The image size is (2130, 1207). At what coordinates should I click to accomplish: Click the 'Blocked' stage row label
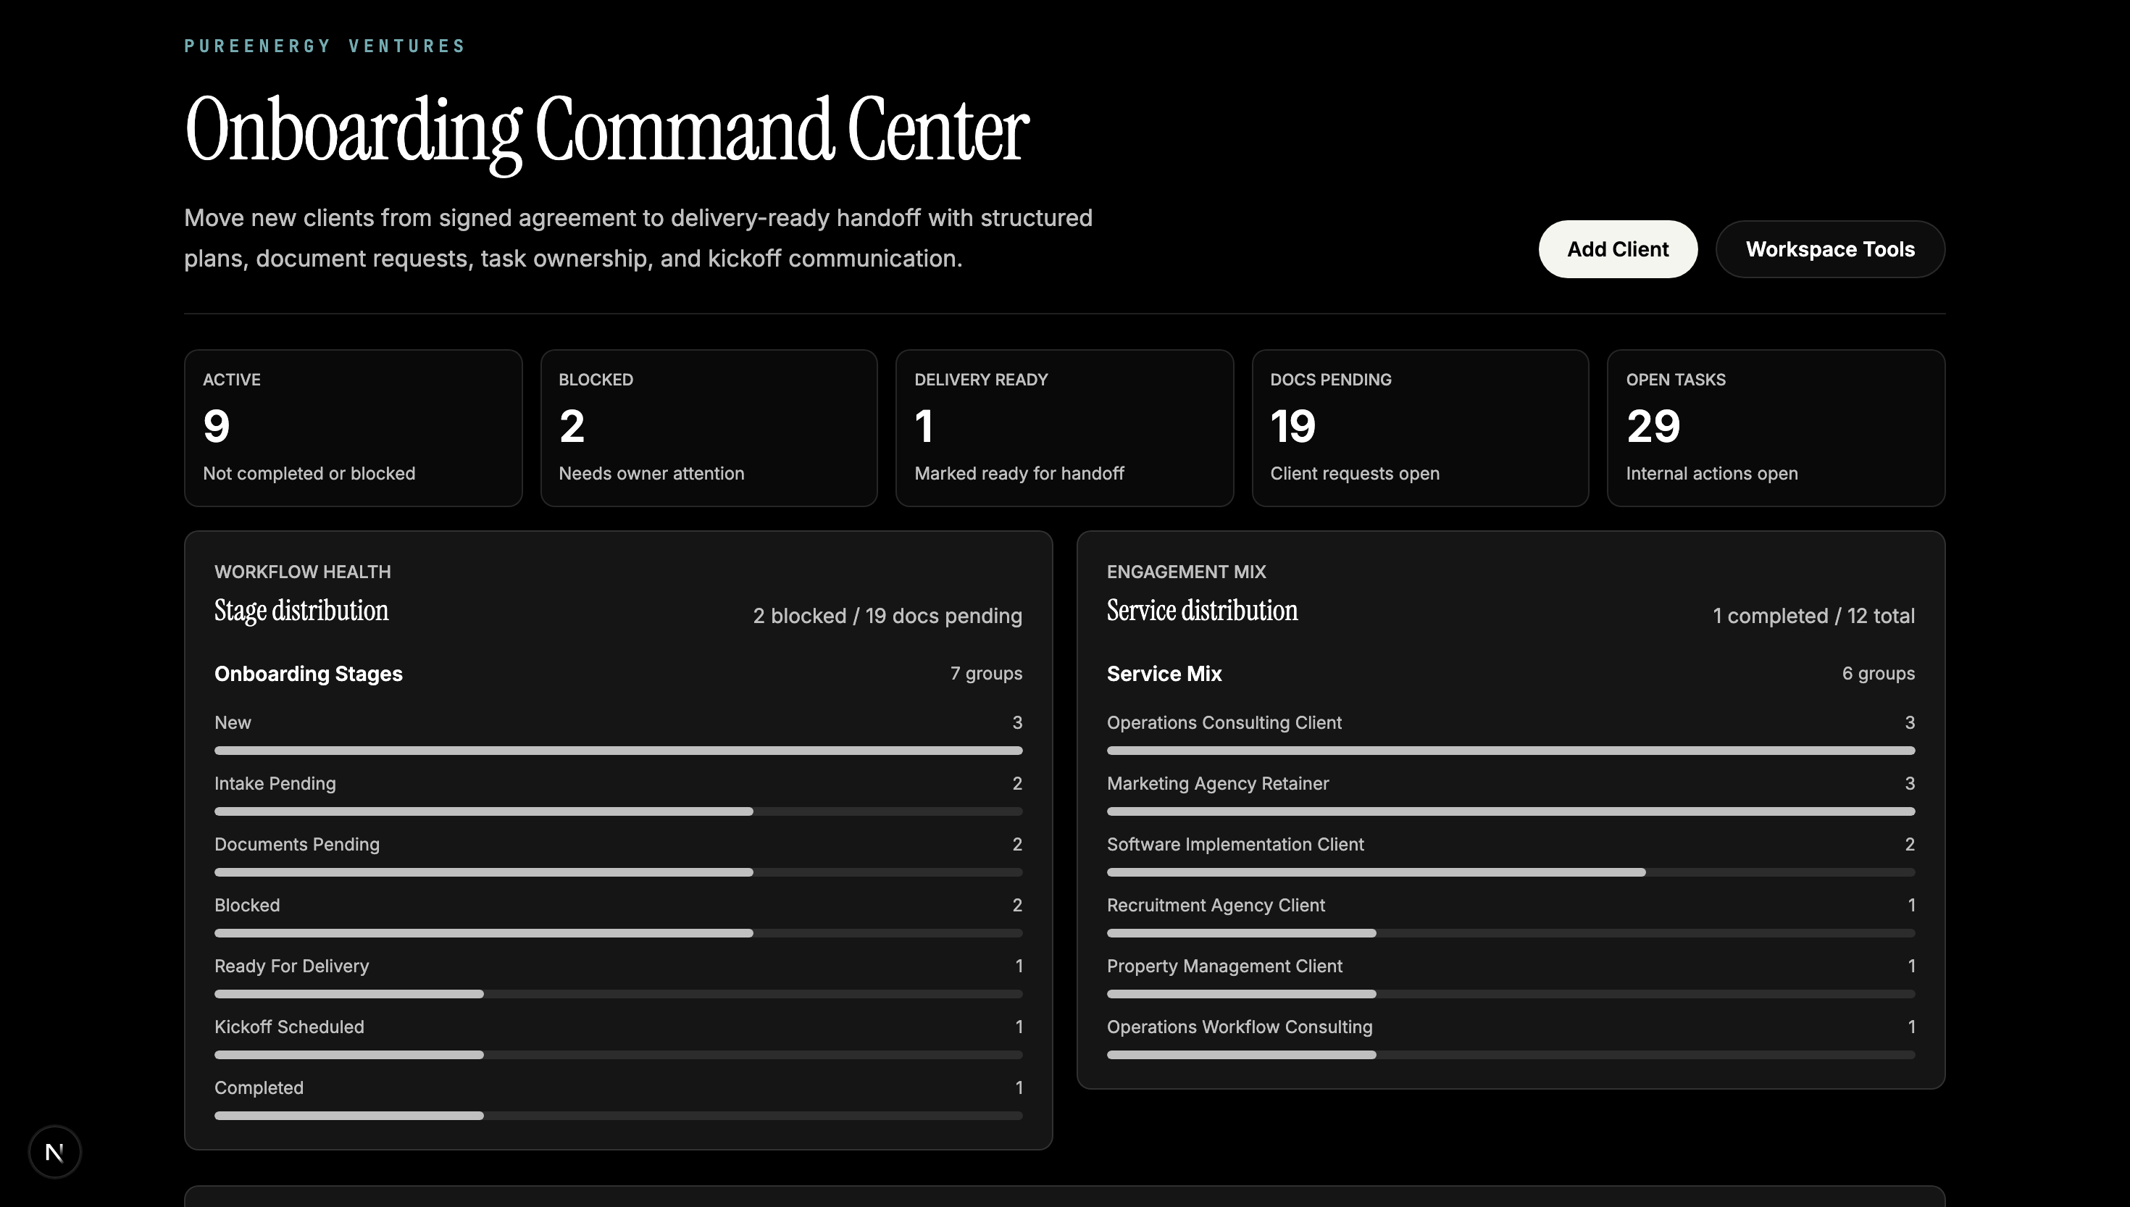pyautogui.click(x=247, y=906)
